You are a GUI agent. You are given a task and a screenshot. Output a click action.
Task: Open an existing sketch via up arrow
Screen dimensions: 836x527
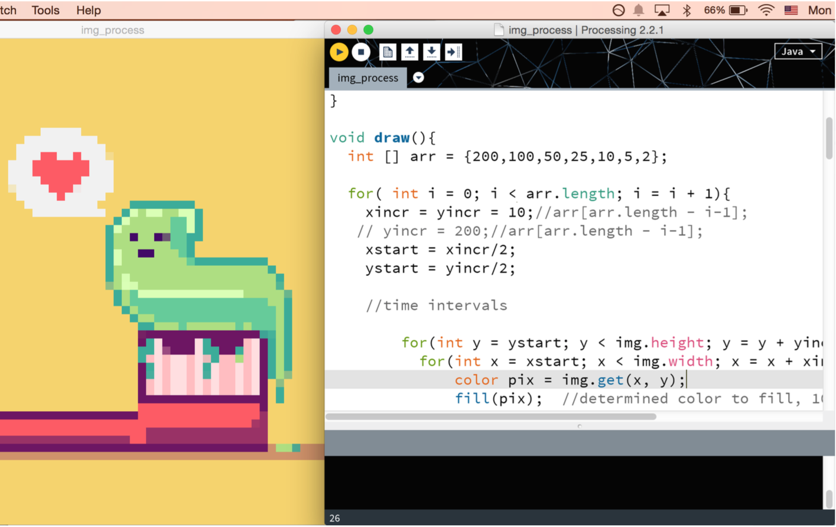[409, 52]
